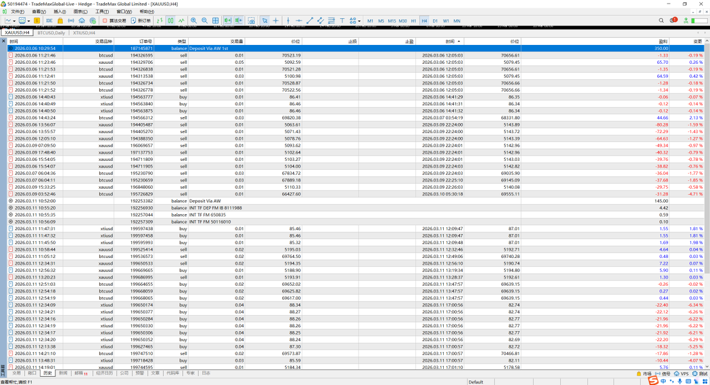710x385 pixels.
Task: Switch to the 日志 bottom tab
Action: point(205,373)
